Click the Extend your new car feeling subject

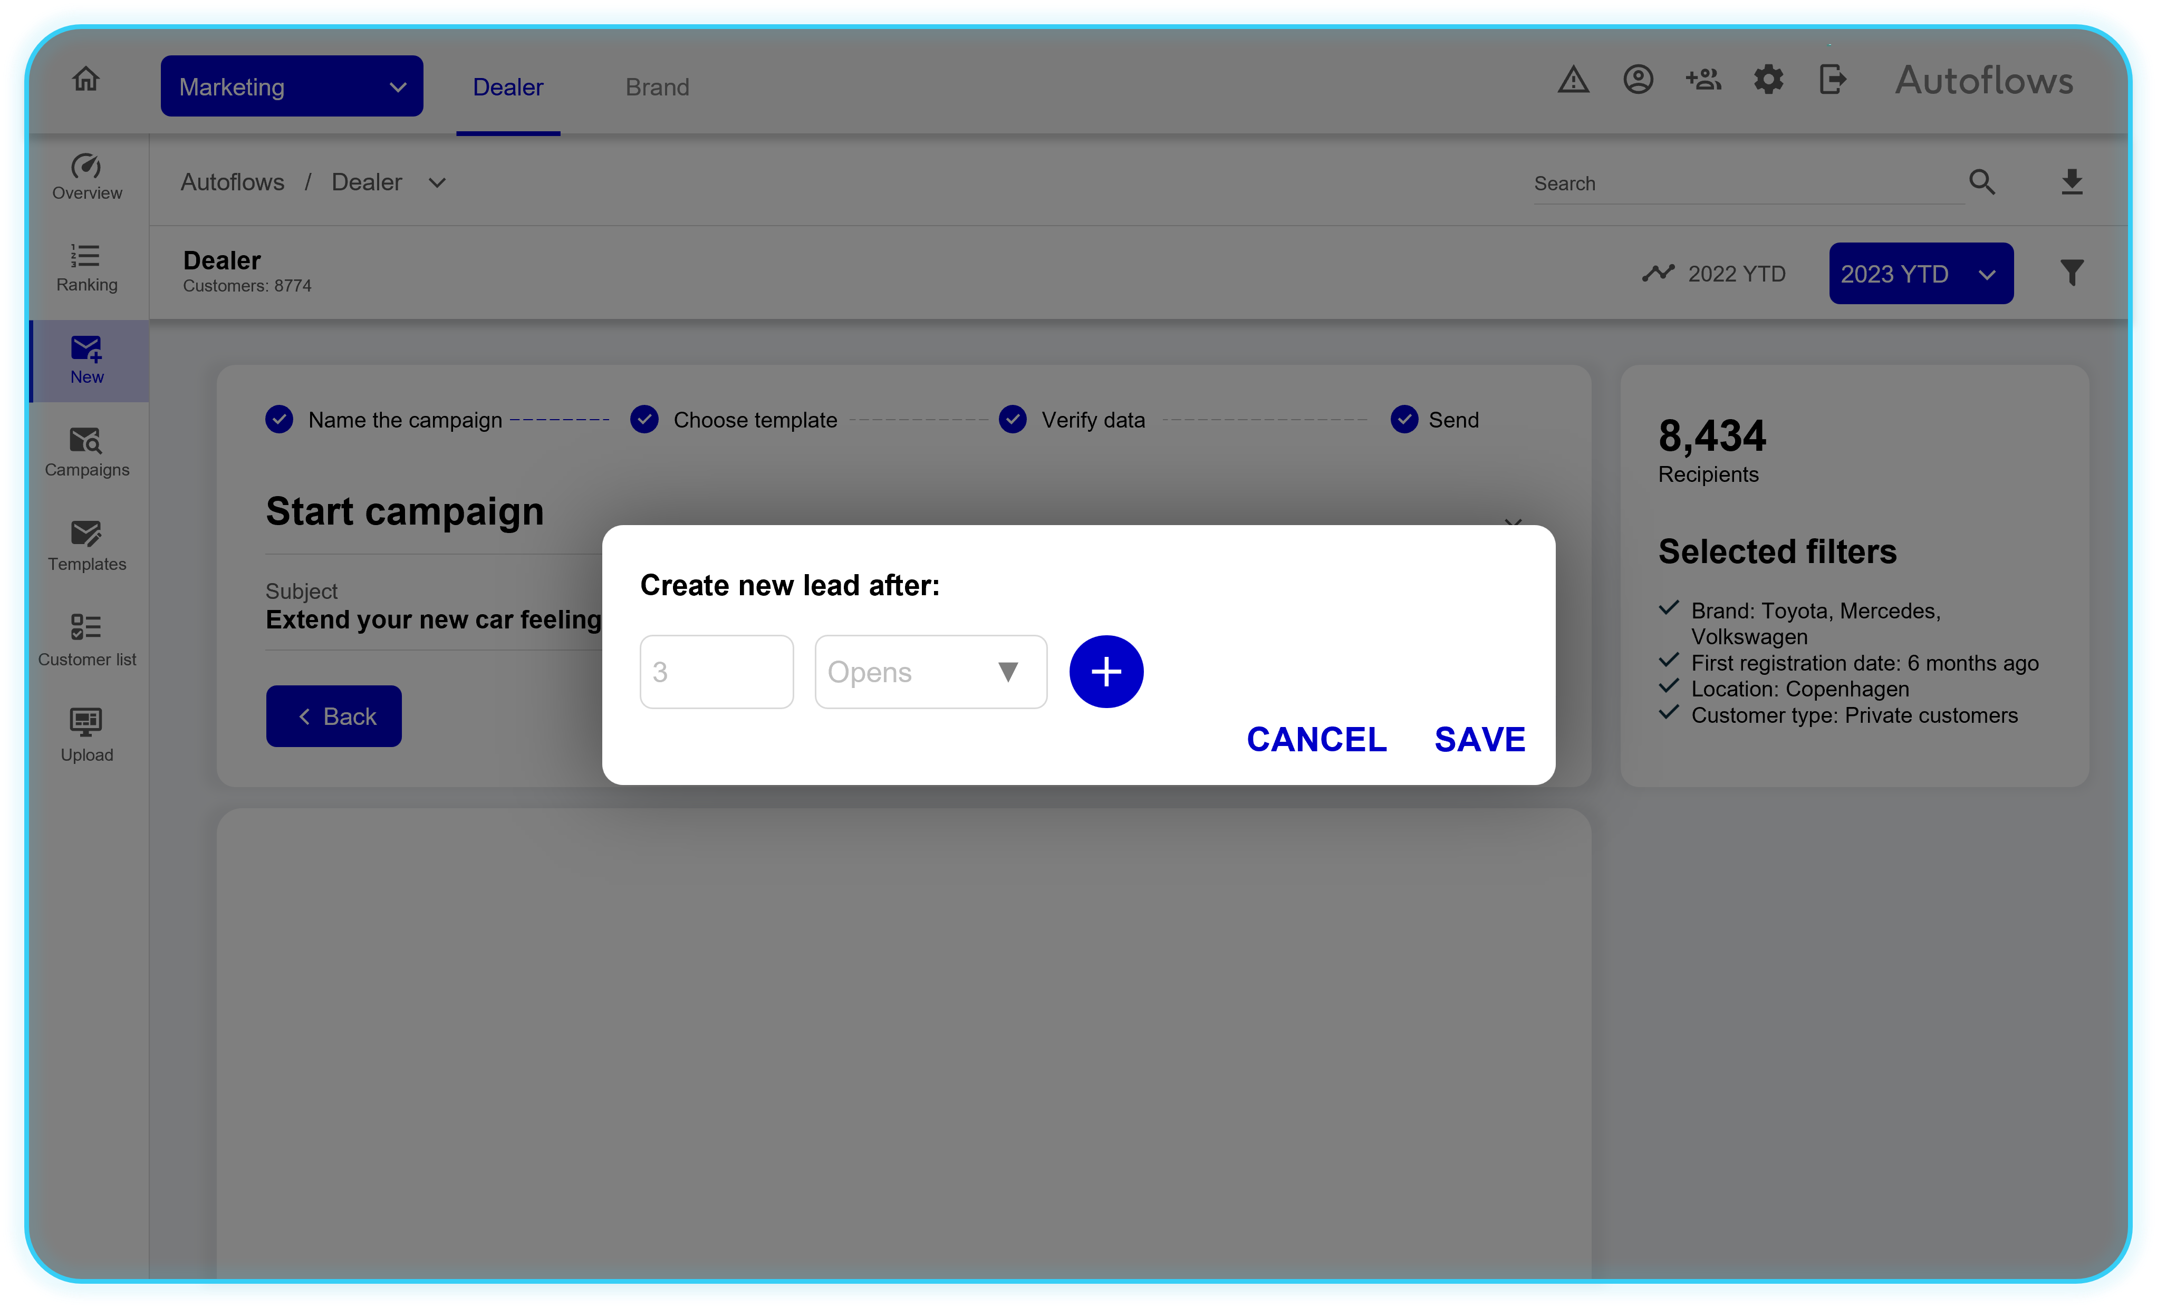coord(434,619)
